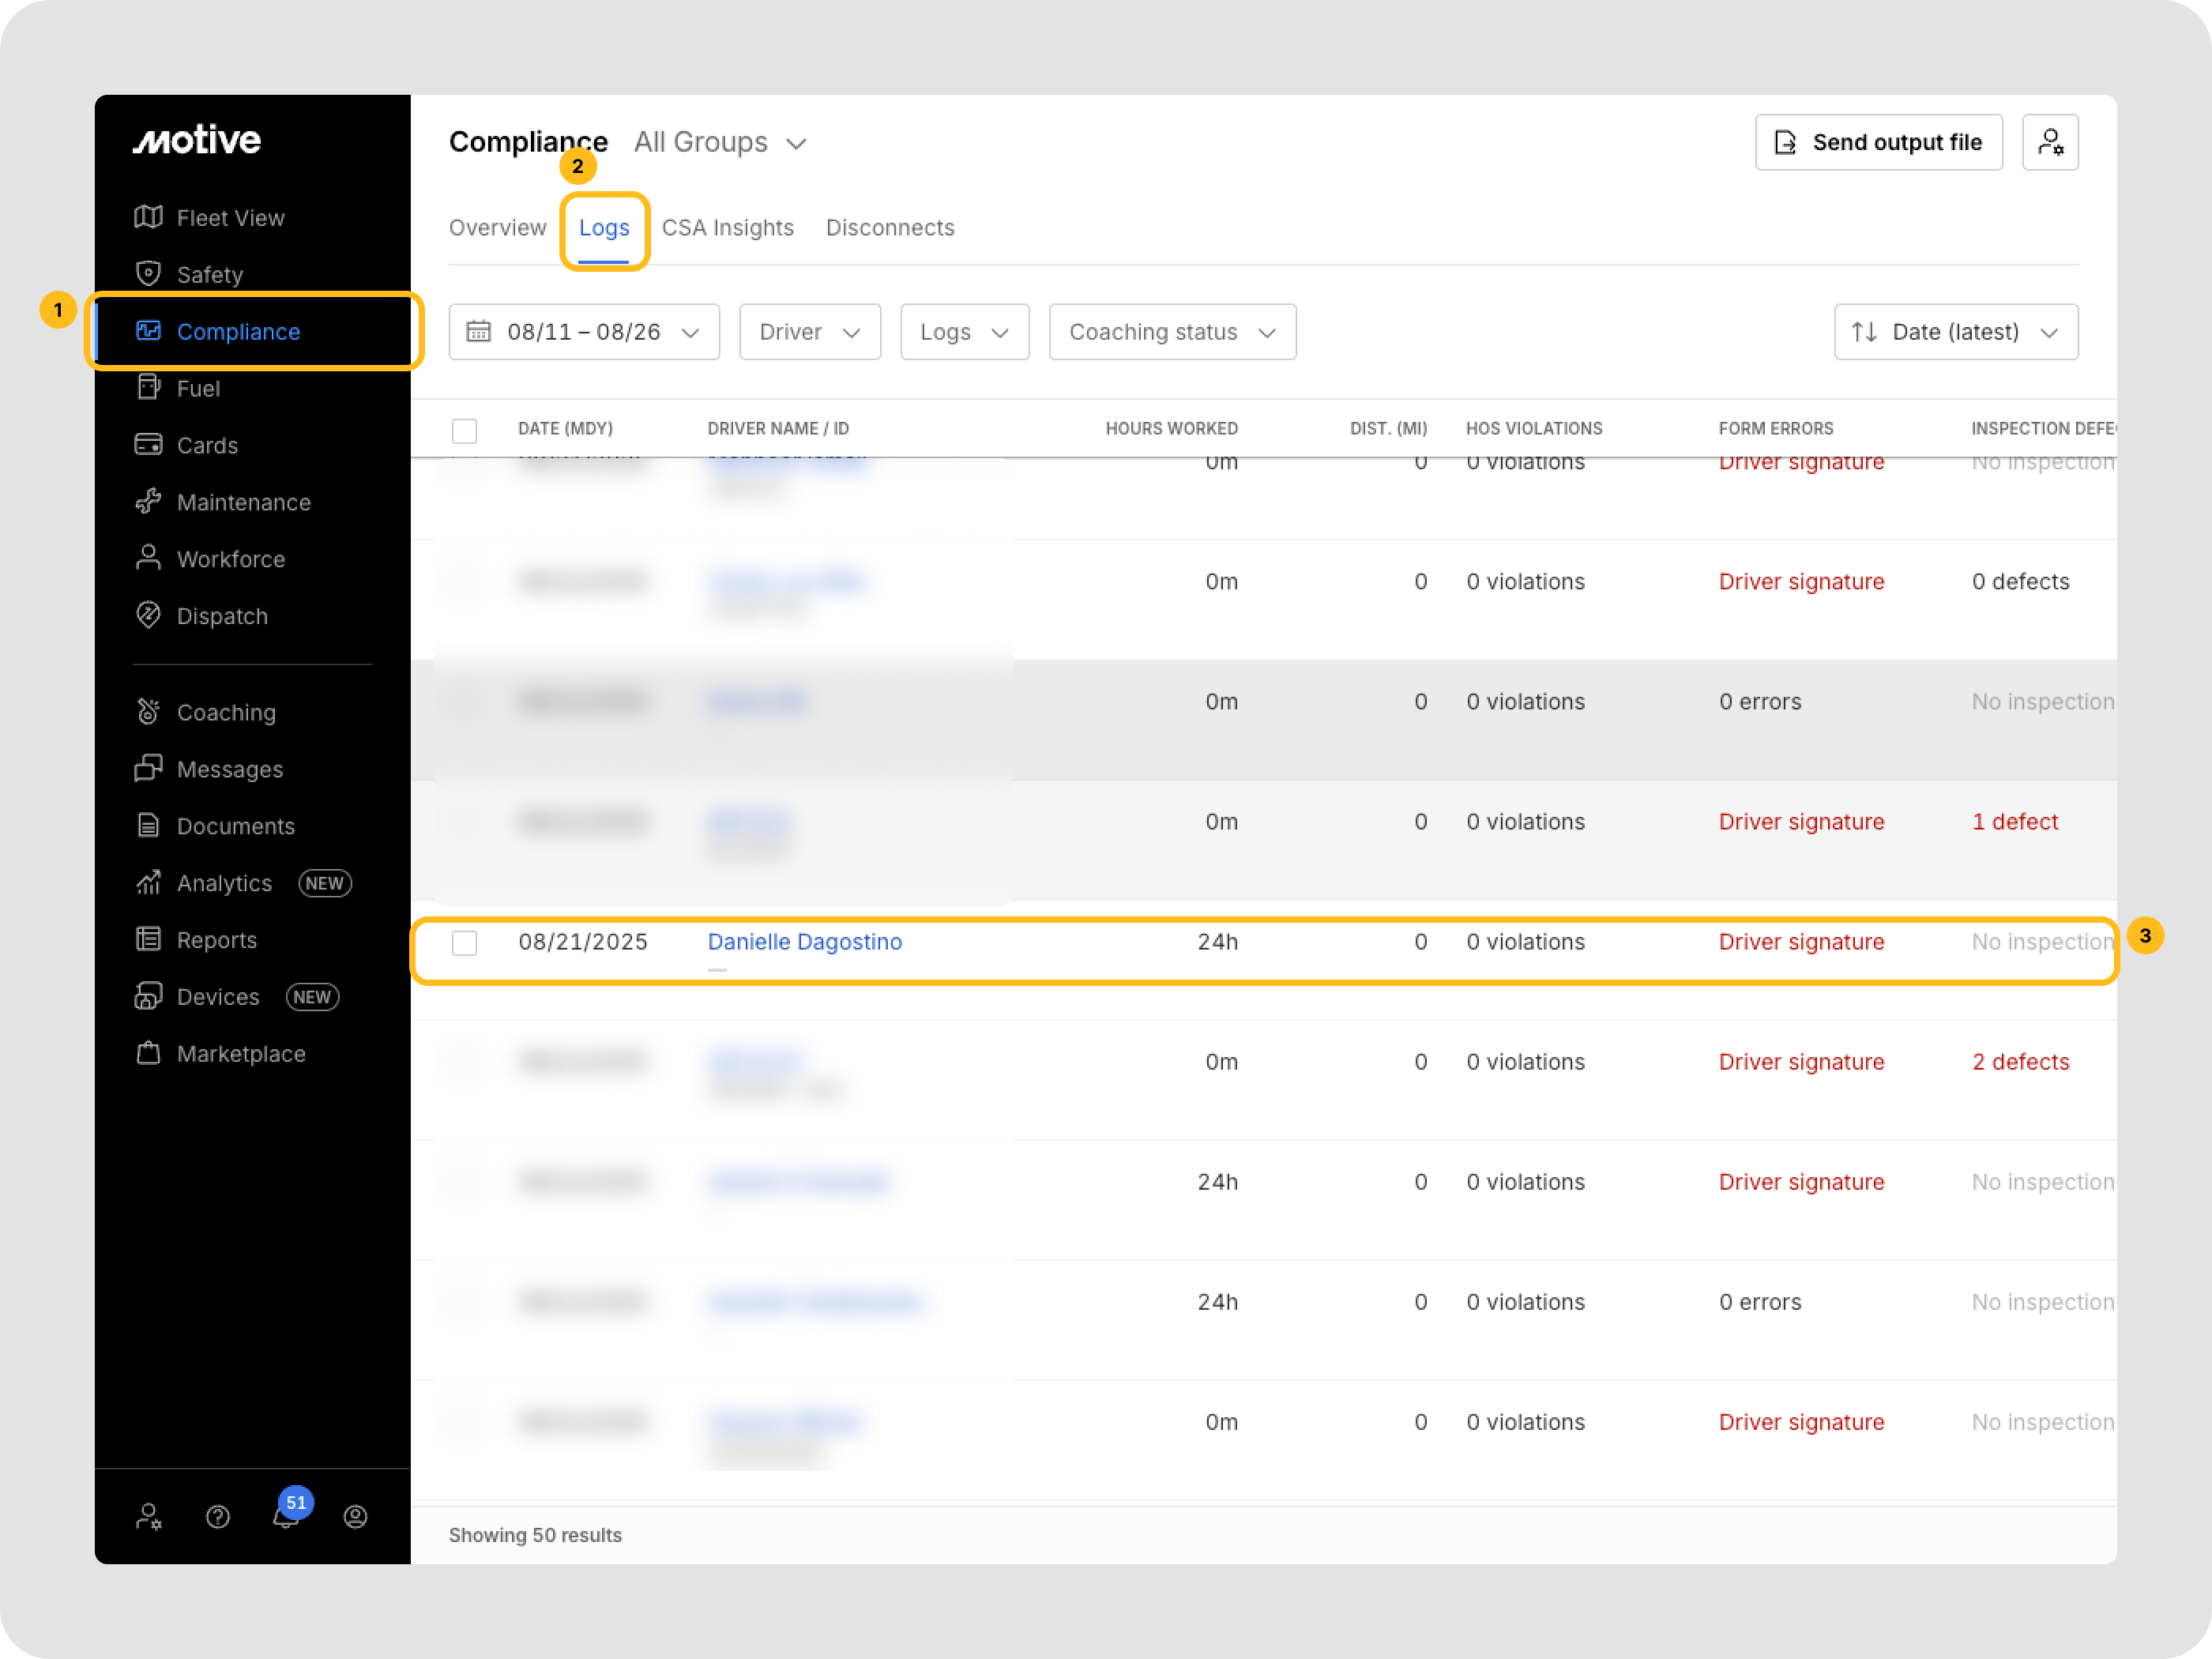The height and width of the screenshot is (1659, 2212).
Task: Open Danielle Dagostino driver link
Action: point(804,942)
